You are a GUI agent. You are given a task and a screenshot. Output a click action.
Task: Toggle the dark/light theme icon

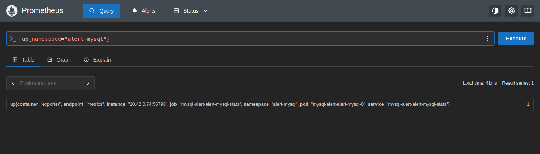click(x=495, y=11)
